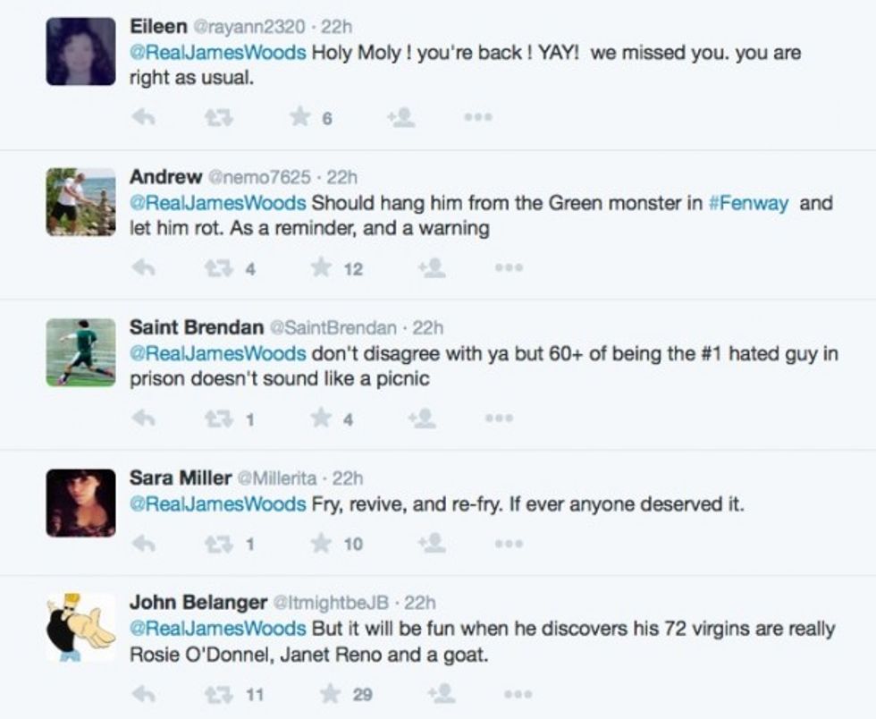The width and height of the screenshot is (876, 719).
Task: Open John Belanger's cartoon avatar
Action: pos(81,627)
